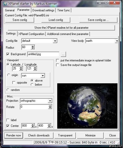Screen dimensions: 123x148
Task: Expand the Projection dropdown
Action: tap(50, 101)
